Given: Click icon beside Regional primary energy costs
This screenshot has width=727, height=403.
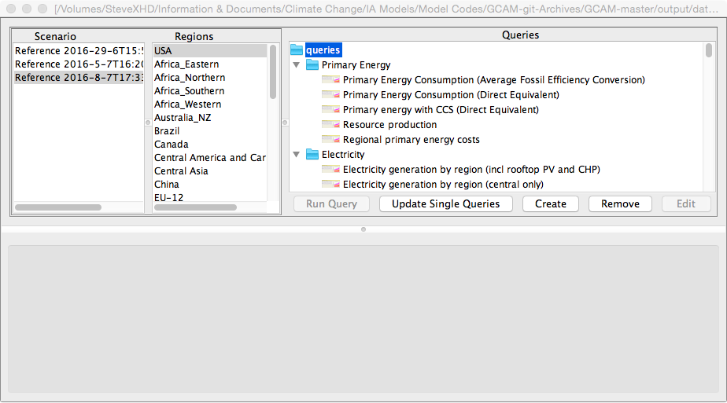Looking at the screenshot, I should coord(330,140).
